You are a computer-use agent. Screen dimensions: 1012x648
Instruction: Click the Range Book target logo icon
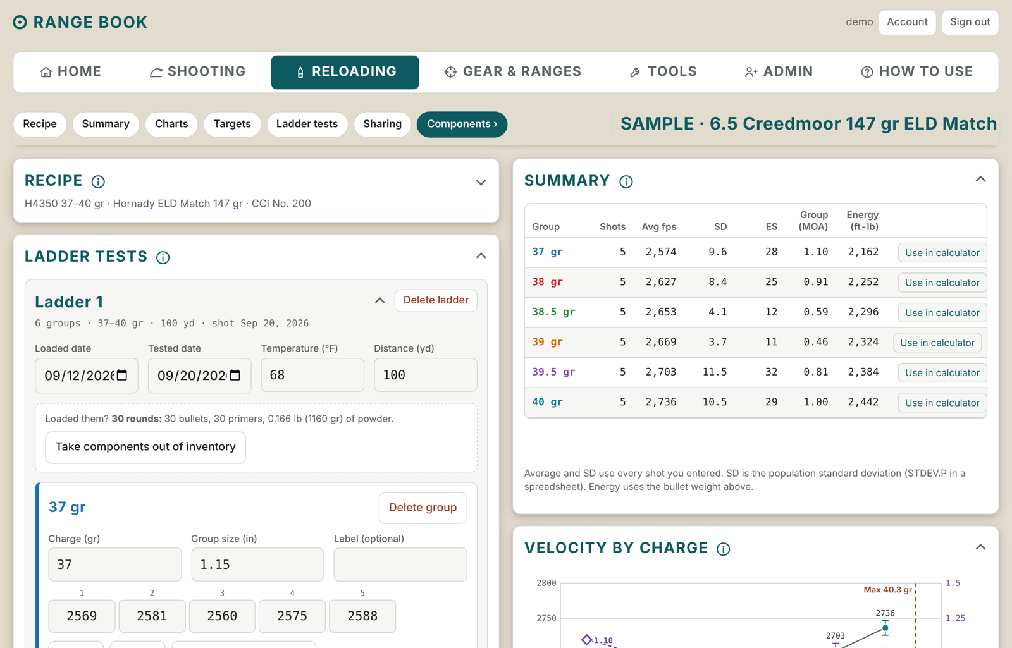(x=20, y=22)
